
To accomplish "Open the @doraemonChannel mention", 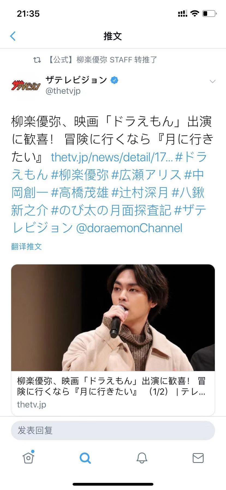I will [129, 228].
